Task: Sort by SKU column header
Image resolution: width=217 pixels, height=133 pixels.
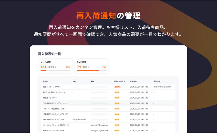Action: (74, 81)
